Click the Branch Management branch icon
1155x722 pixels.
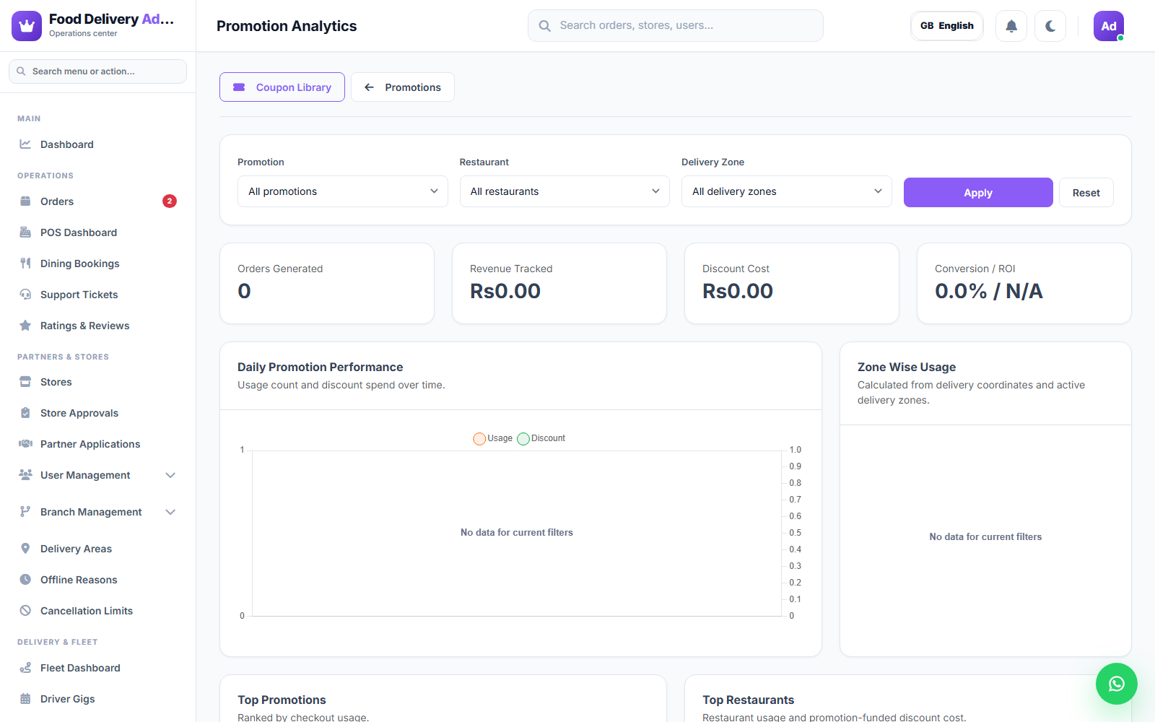pyautogui.click(x=25, y=512)
